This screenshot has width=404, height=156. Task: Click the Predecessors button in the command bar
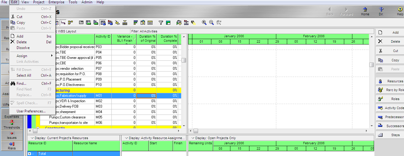click(390, 117)
